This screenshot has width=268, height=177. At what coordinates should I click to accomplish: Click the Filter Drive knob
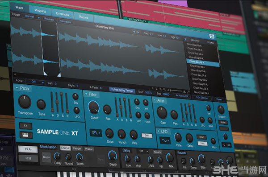click(109, 133)
